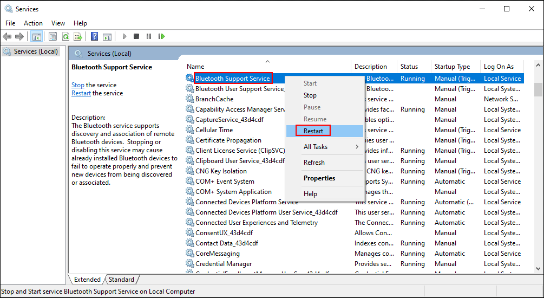Click the vertical scrollbar down arrow
This screenshot has width=544, height=298.
[x=538, y=268]
